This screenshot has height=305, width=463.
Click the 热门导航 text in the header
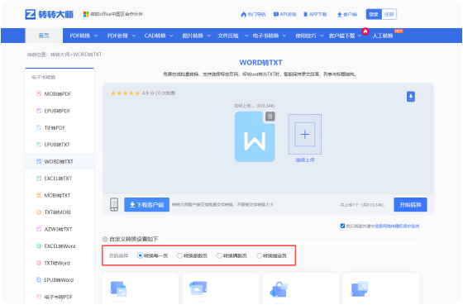[256, 14]
